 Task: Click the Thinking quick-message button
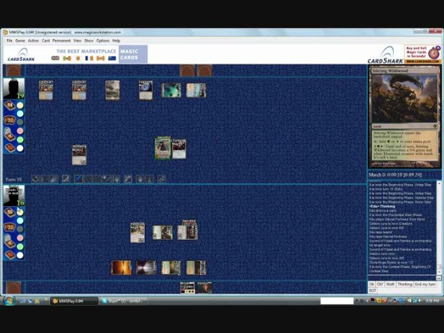[x=405, y=284]
